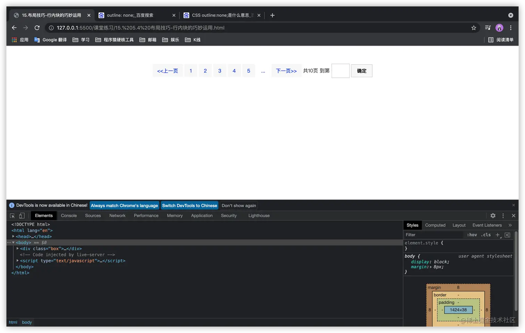Switch to the Layout sidebar tab
Viewport: 525px width, 333px height.
(x=459, y=225)
